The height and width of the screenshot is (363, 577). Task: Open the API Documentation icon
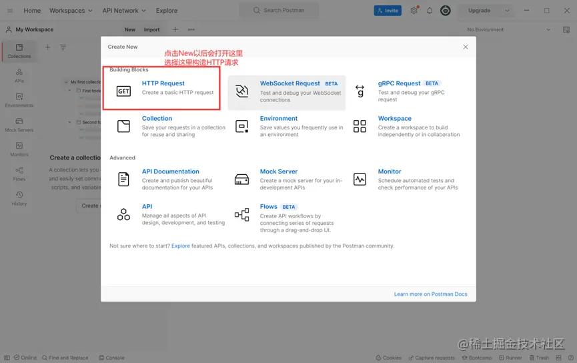[123, 179]
